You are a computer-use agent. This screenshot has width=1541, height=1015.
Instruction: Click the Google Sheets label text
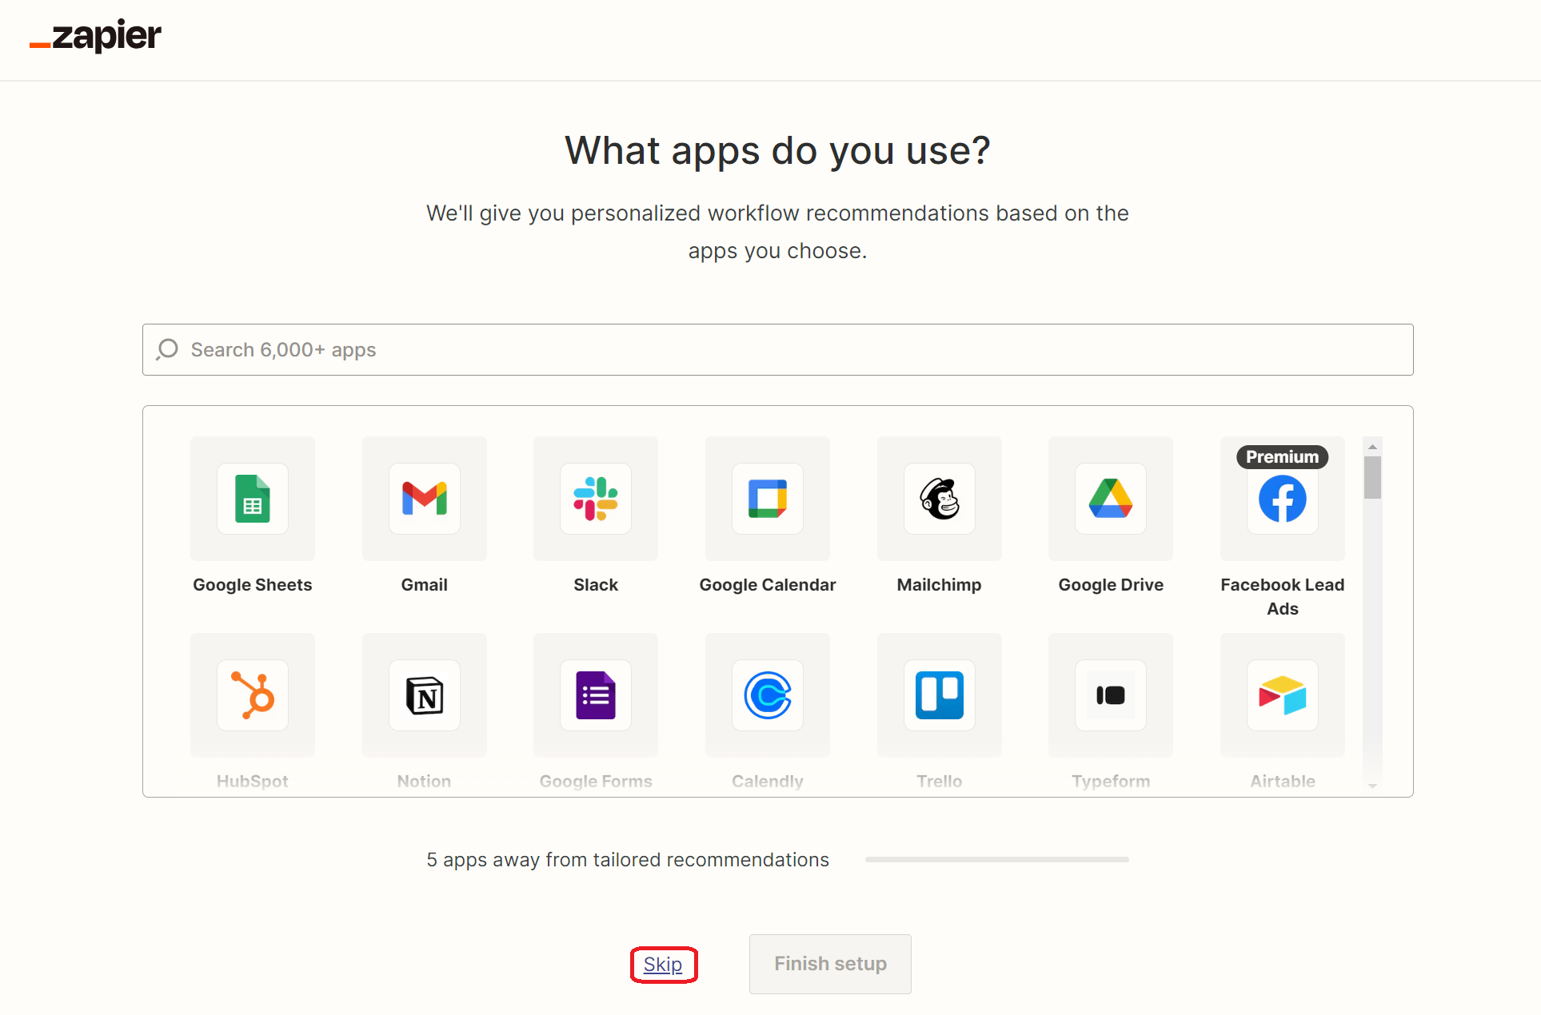coord(253,584)
